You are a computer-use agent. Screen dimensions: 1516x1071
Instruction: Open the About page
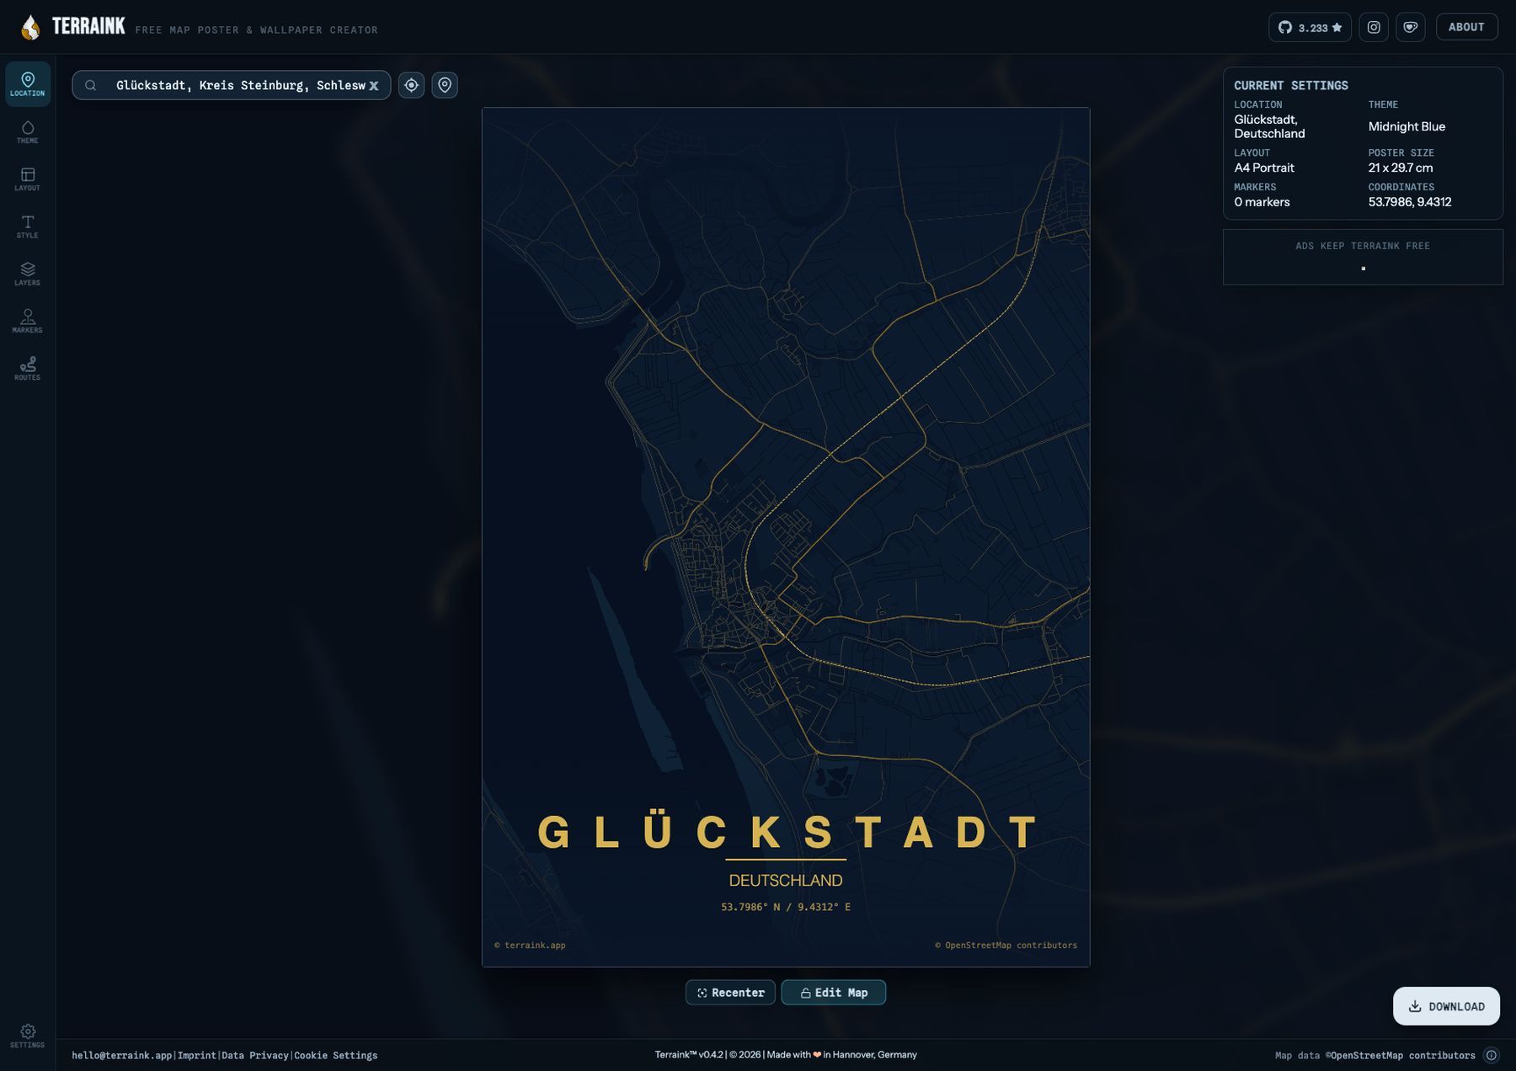(1466, 27)
